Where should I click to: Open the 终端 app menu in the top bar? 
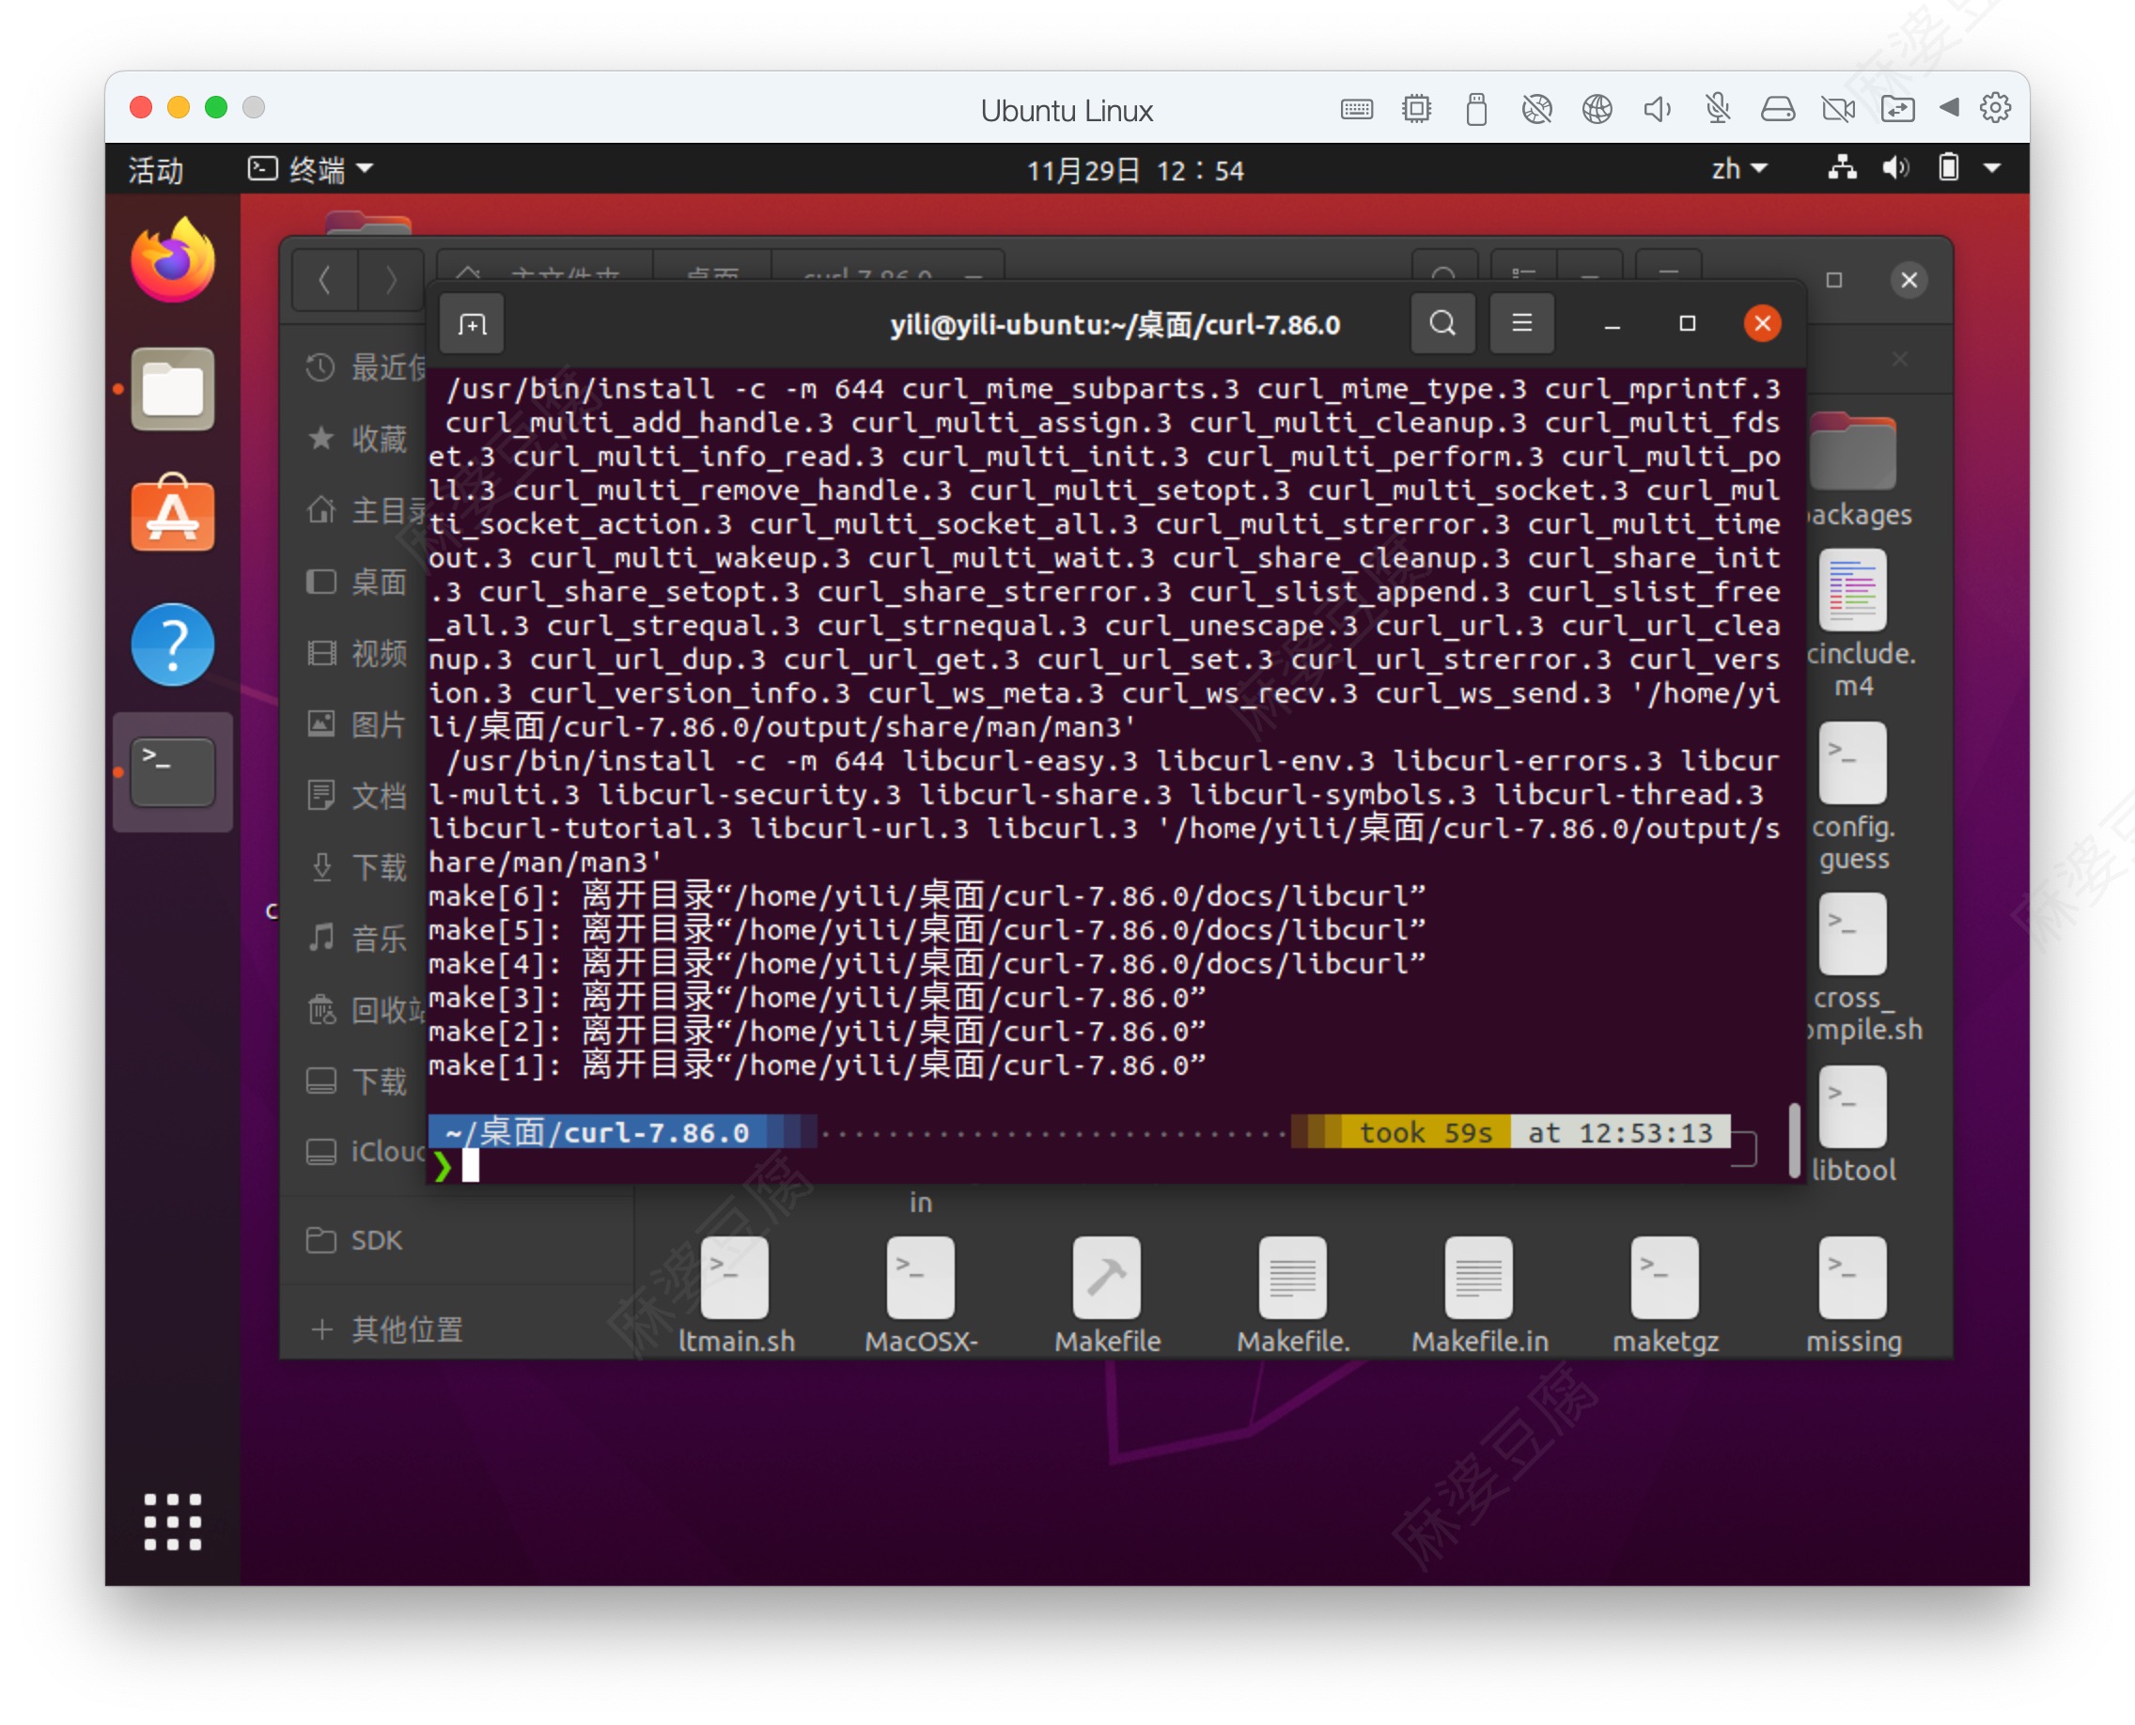(310, 169)
